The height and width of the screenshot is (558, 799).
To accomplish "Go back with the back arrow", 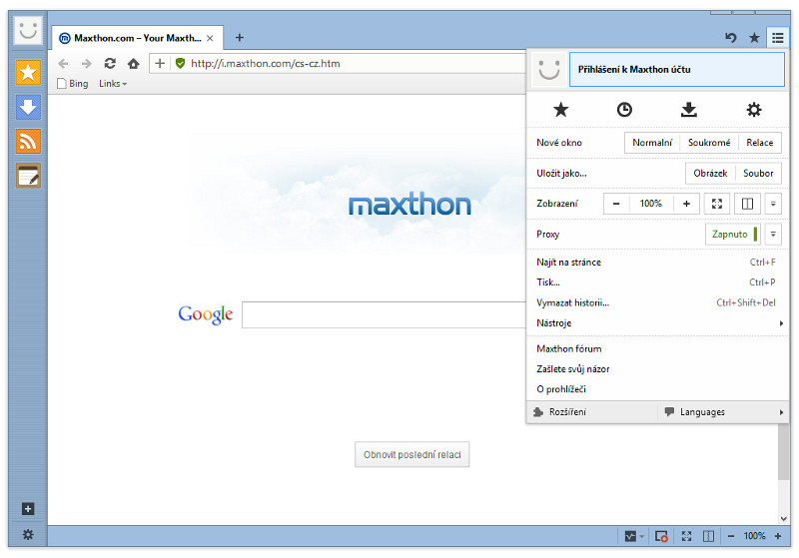I will coord(63,64).
